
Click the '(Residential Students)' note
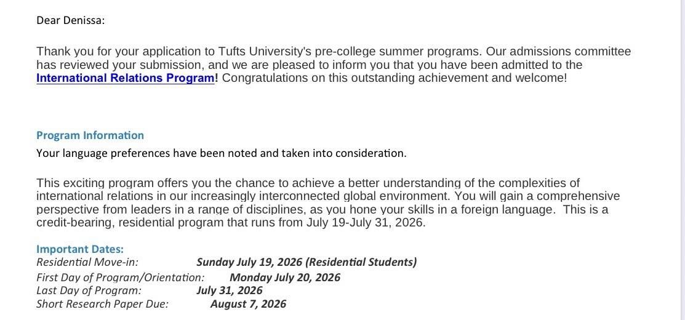[361, 262]
